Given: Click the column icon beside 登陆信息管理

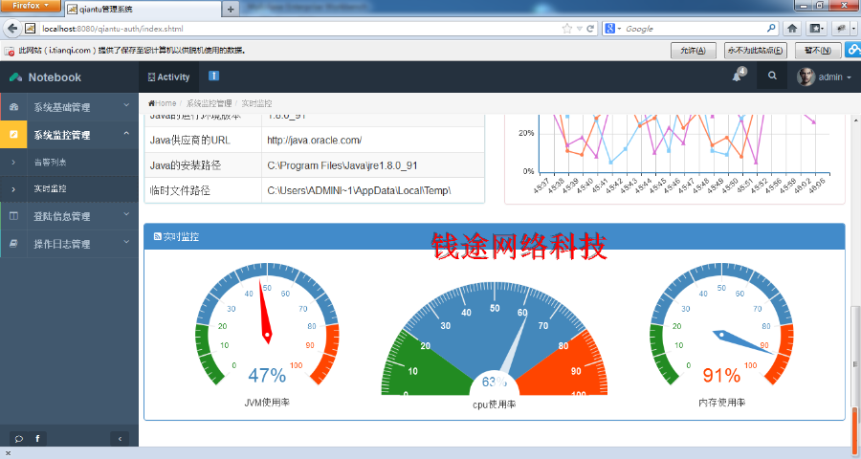Looking at the screenshot, I should [x=13, y=216].
